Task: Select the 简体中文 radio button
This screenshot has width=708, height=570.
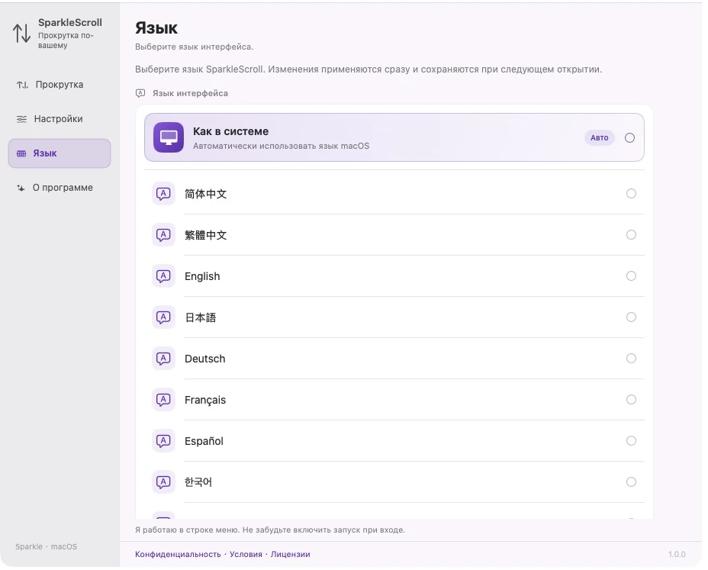Action: click(631, 194)
